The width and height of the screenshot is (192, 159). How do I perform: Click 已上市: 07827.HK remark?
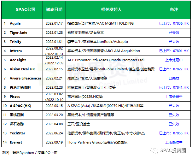pos(174,69)
